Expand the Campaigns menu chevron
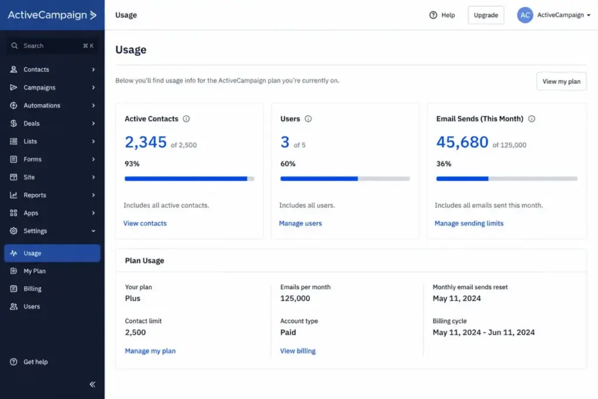Image resolution: width=598 pixels, height=399 pixels. (93, 88)
